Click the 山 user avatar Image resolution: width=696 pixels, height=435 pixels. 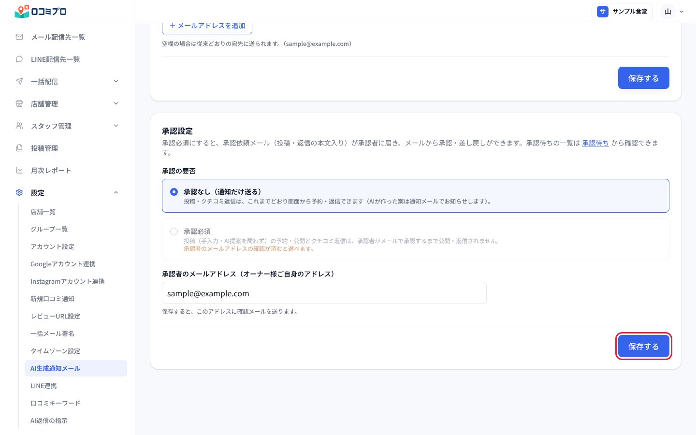pyautogui.click(x=668, y=12)
